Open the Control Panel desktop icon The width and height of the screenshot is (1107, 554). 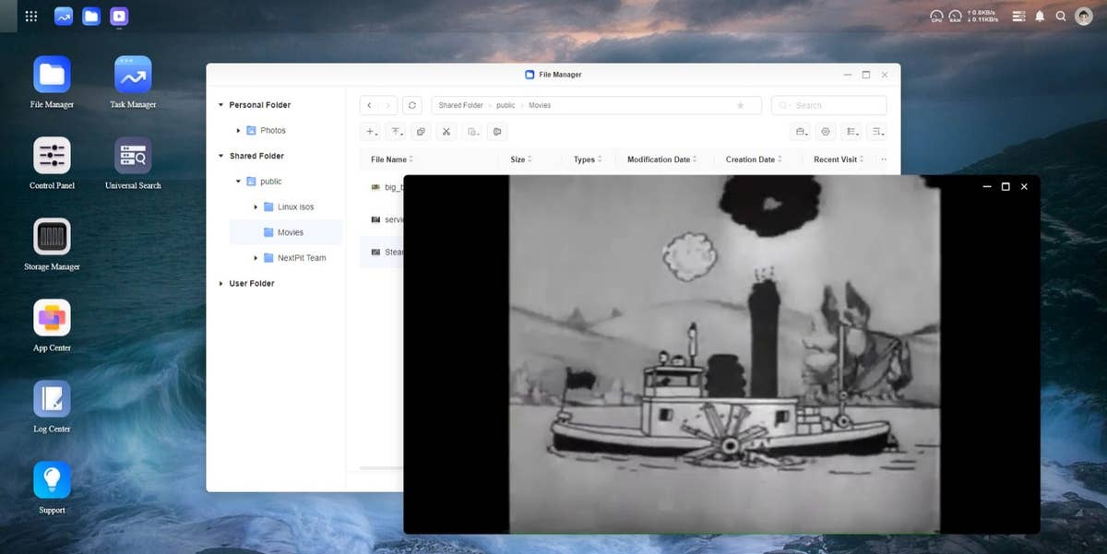[52, 156]
